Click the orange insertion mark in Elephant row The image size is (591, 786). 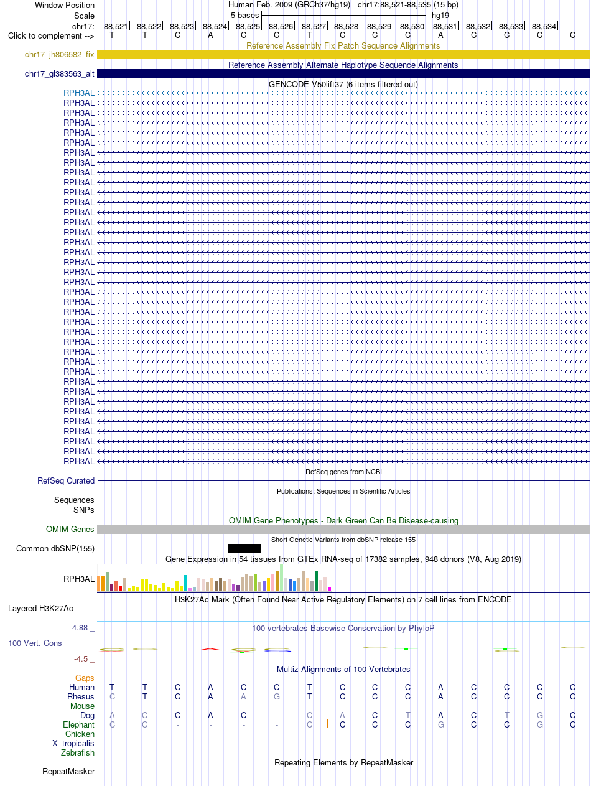[x=327, y=724]
